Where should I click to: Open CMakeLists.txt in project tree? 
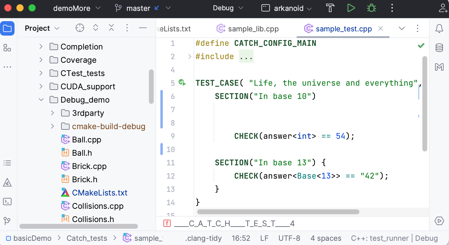pos(100,193)
